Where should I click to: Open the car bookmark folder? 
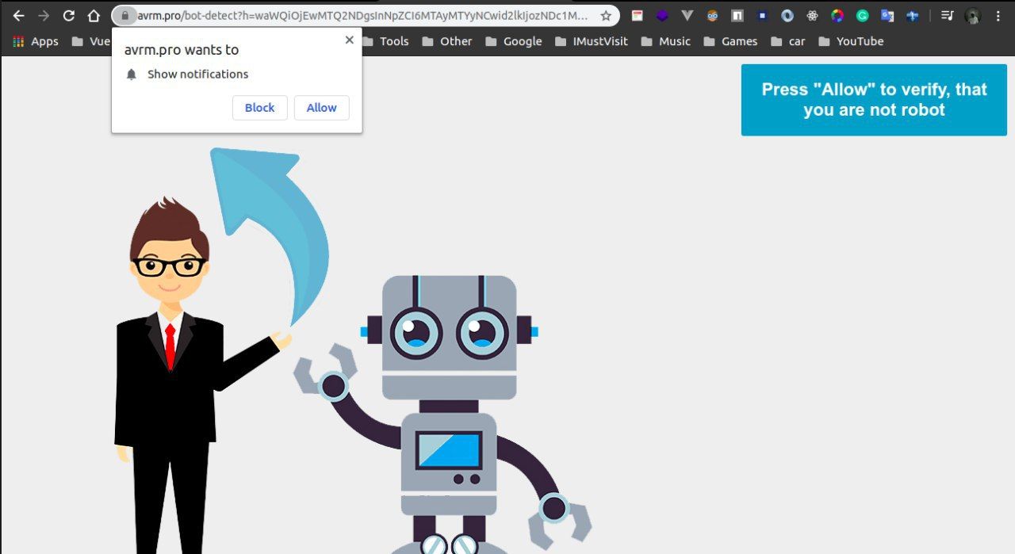[x=787, y=41]
